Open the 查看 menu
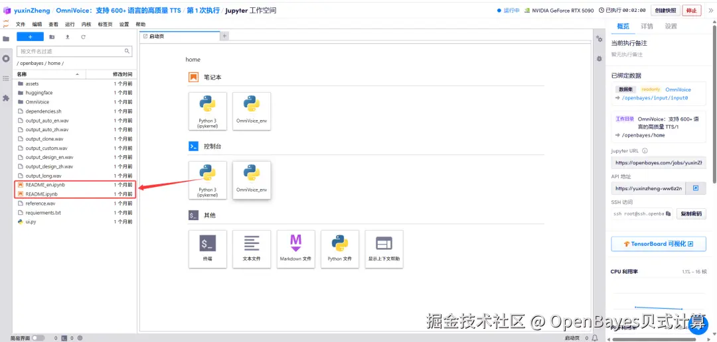Image resolution: width=717 pixels, height=342 pixels. (x=54, y=25)
